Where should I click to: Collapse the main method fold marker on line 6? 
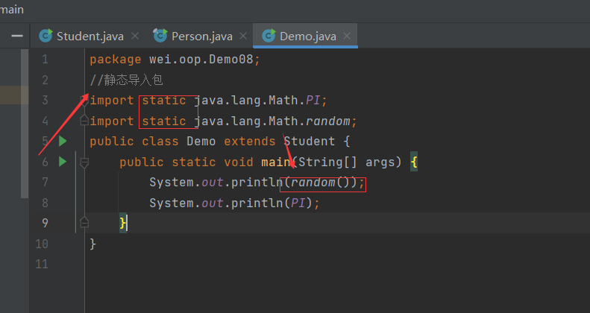(x=84, y=162)
